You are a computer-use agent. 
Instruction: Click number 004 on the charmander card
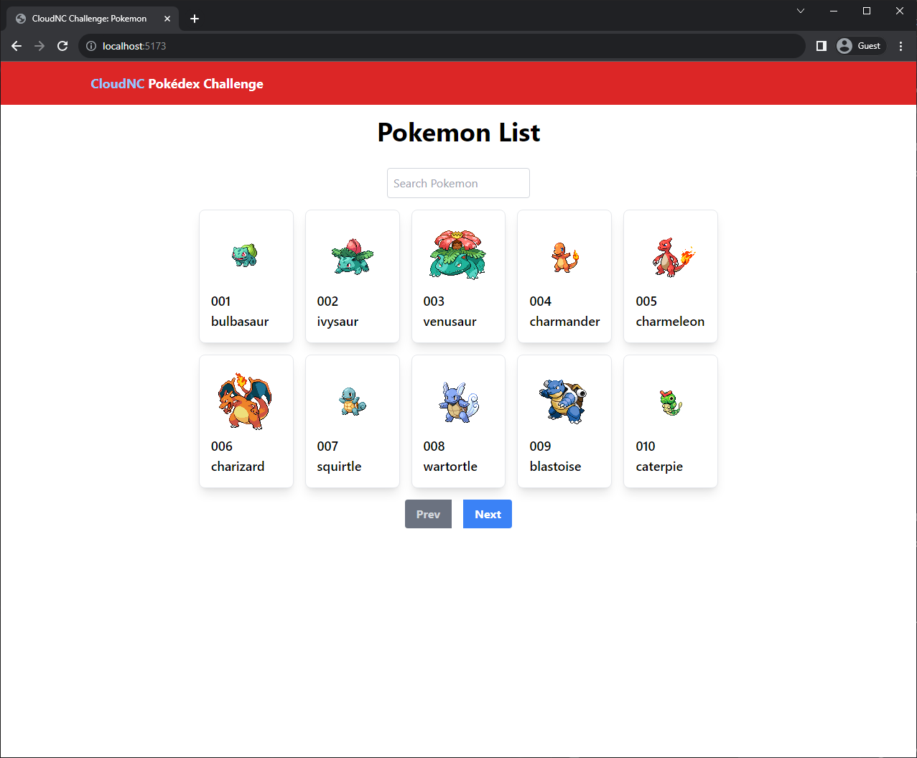541,301
